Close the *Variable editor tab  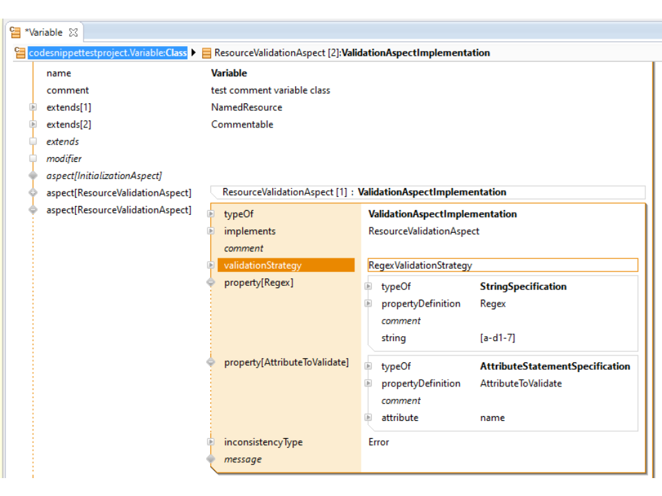coord(73,32)
